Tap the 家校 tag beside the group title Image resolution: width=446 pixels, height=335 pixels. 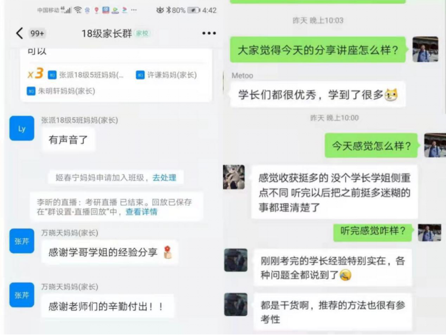click(x=142, y=33)
